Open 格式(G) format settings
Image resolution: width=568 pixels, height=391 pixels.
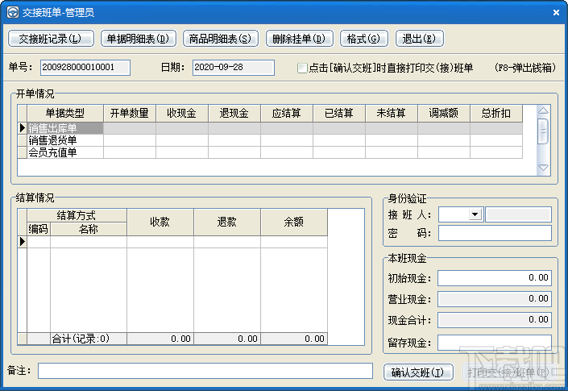point(363,39)
